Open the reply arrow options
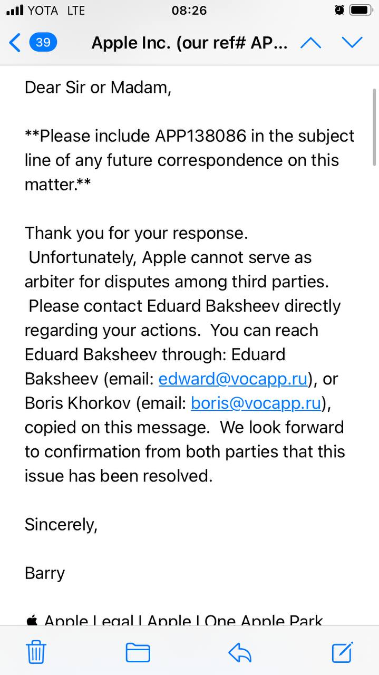 point(240,653)
